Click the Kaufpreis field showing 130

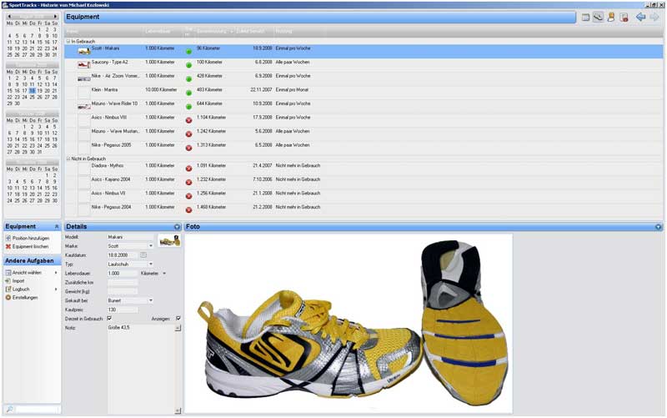click(123, 310)
